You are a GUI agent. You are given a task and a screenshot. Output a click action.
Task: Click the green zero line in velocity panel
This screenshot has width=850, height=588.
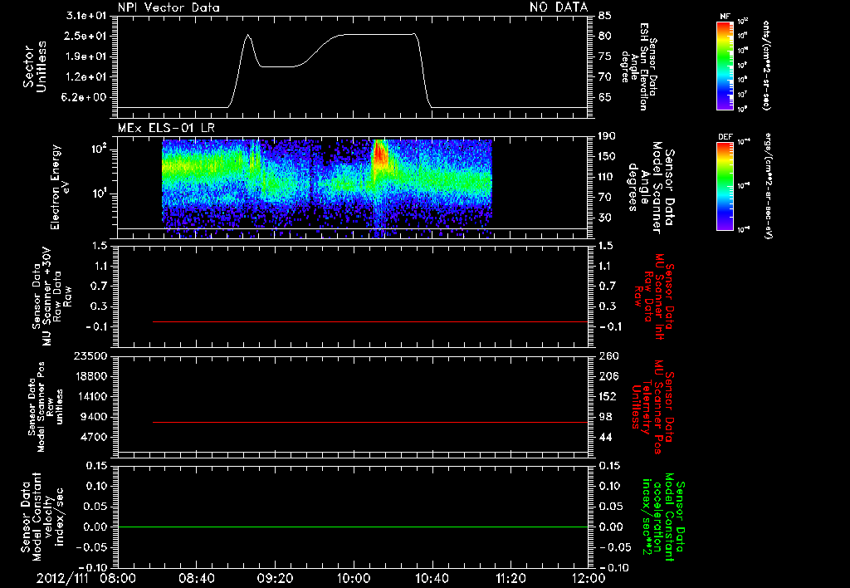(x=353, y=527)
